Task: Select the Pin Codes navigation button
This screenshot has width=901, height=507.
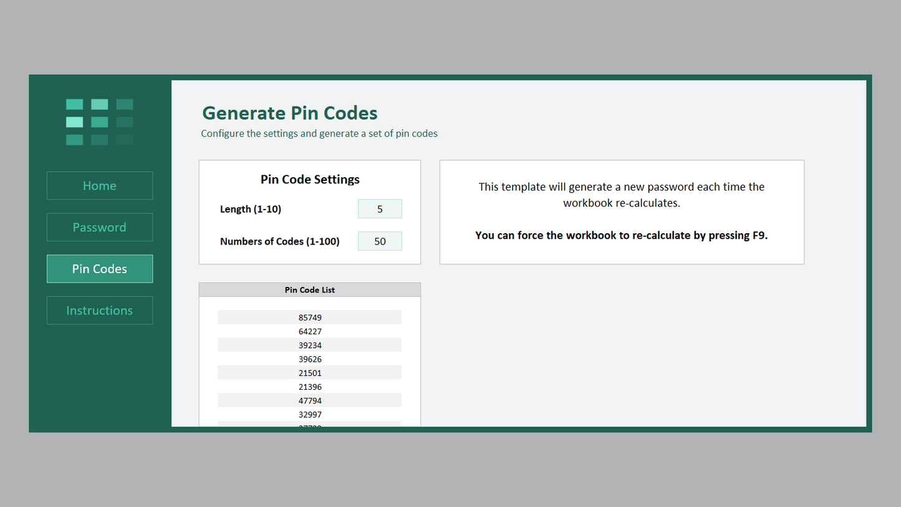Action: (x=100, y=269)
